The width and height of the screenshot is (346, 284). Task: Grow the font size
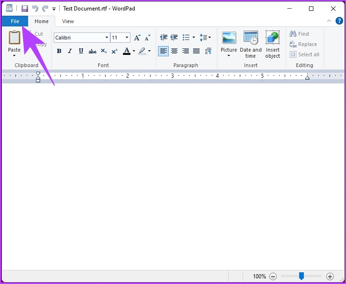137,38
